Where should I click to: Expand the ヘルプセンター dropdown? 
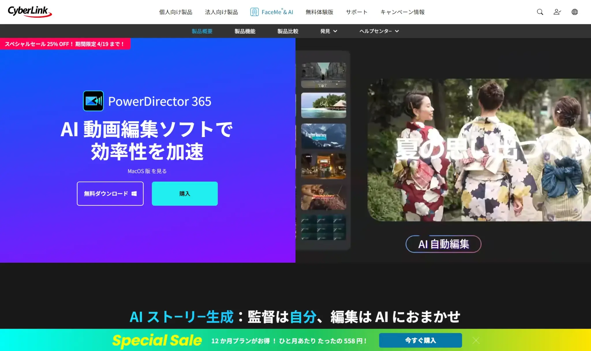379,31
